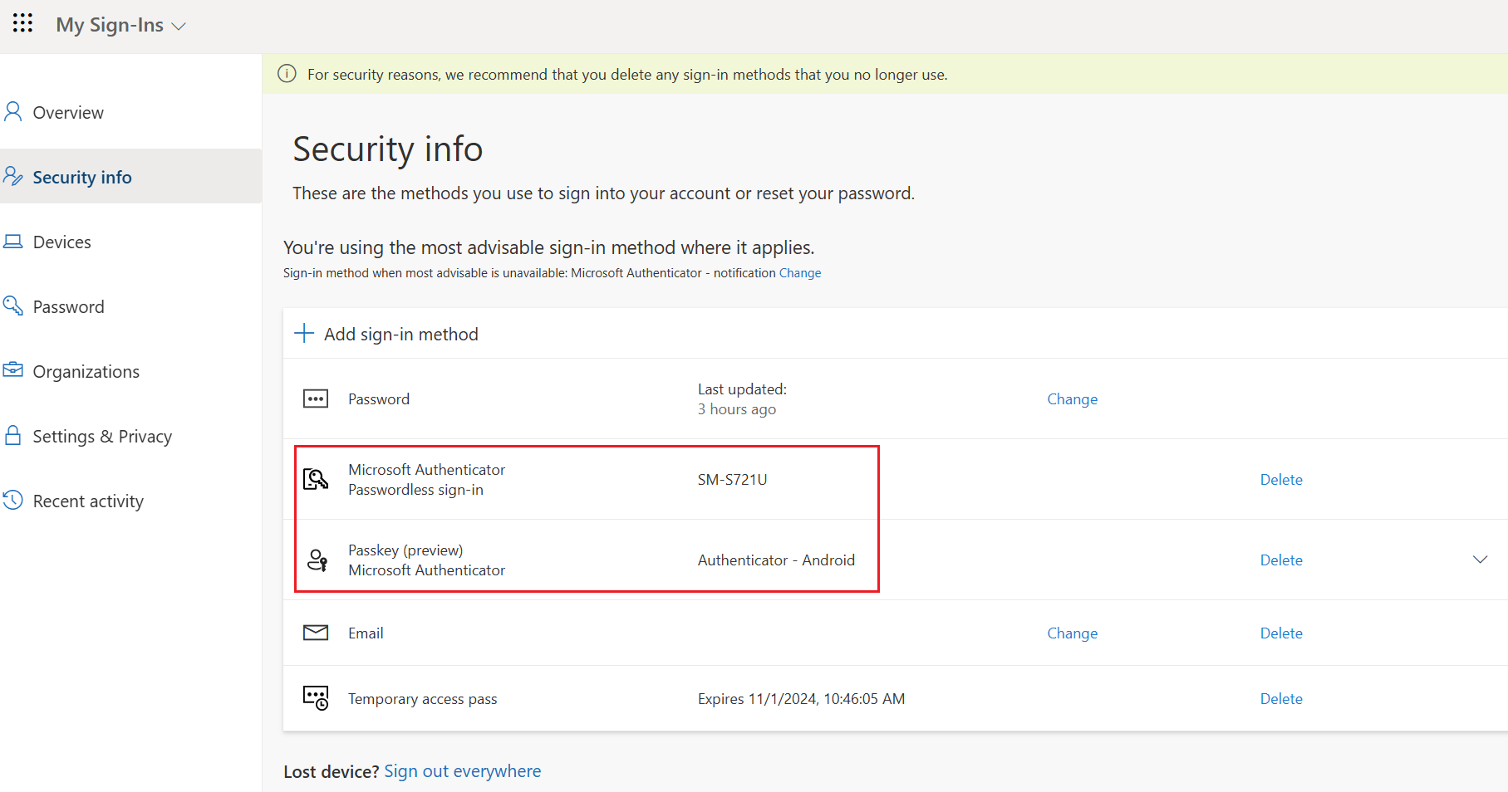Change the default sign-in method
This screenshot has height=792, width=1508.
point(799,272)
